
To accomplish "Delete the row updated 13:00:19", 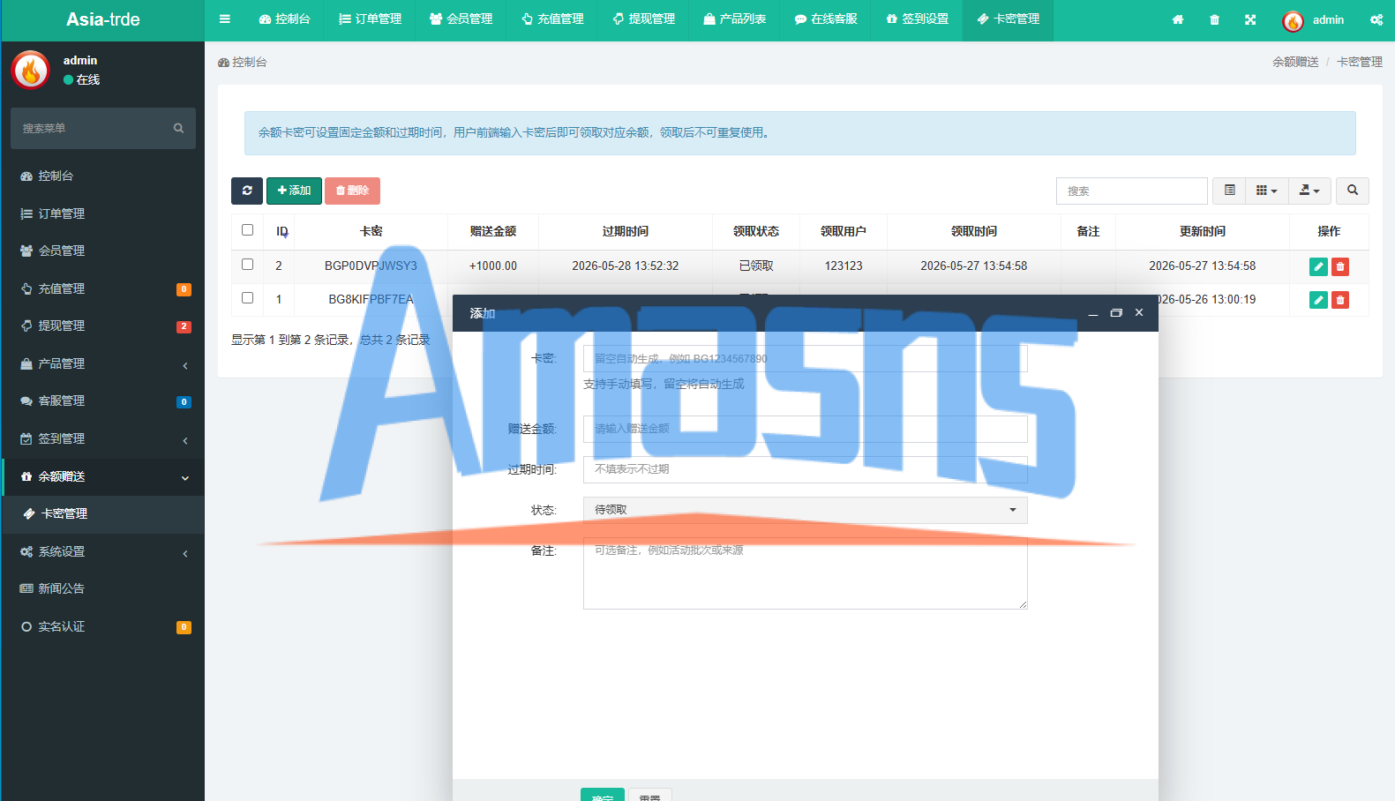I will pos(1340,300).
